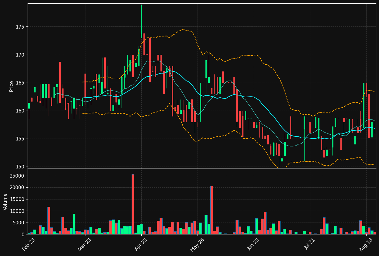Click the tallest red volume bar above 25000
Image resolution: width=379 pixels, height=256 pixels.
(133, 204)
